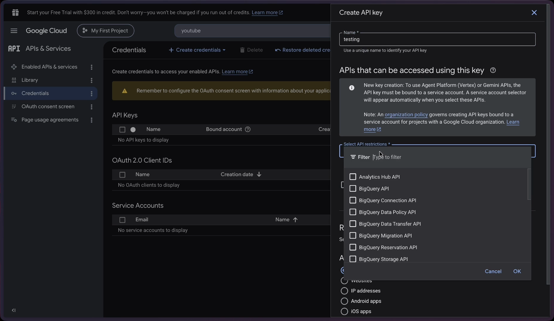Click the Service Accounts Name sort arrow
The image size is (554, 321).
[x=295, y=220]
